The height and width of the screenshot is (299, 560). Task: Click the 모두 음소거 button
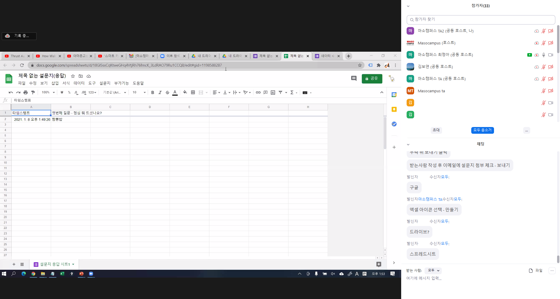[x=482, y=130]
